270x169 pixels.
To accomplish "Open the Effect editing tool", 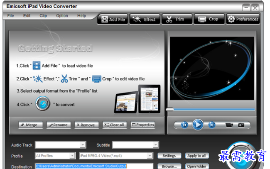I will coord(145,19).
